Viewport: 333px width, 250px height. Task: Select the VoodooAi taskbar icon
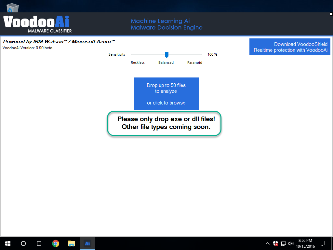coord(87,243)
